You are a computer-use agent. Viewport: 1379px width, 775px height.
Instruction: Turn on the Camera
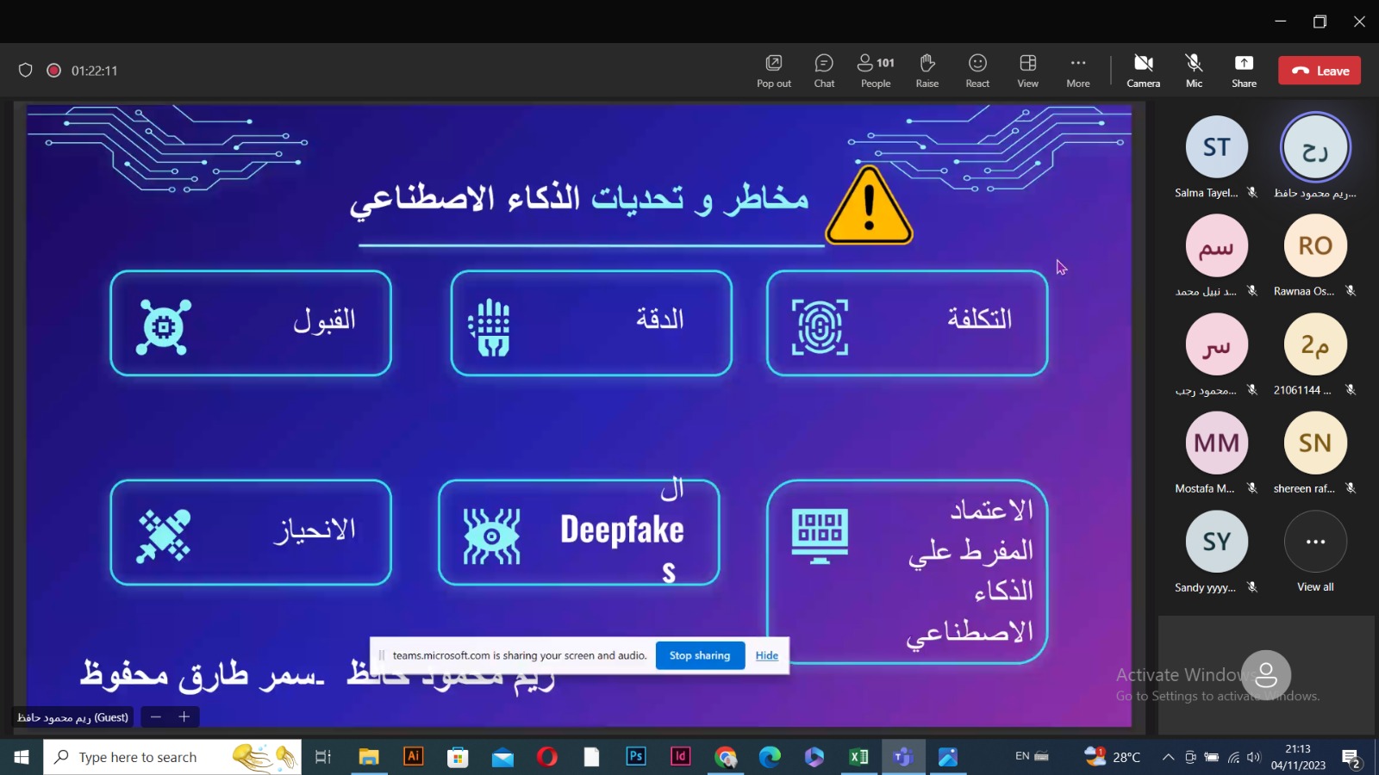1143,71
